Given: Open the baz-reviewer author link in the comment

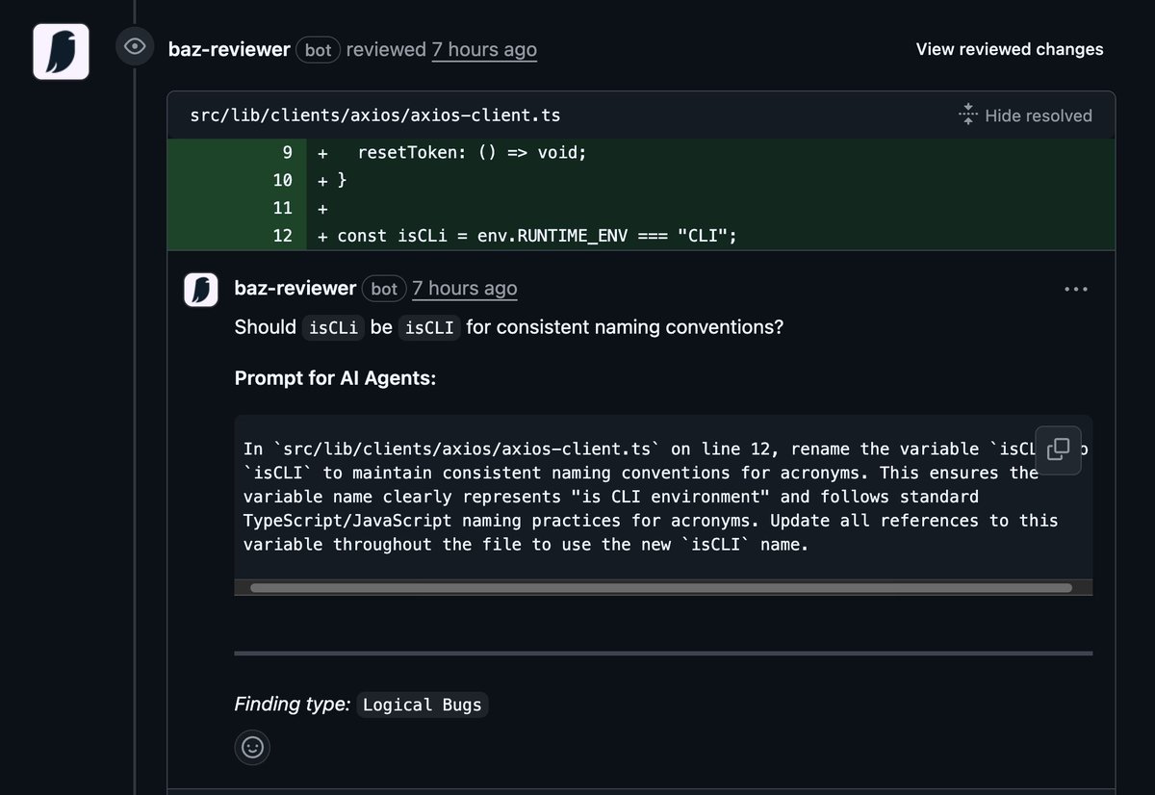Looking at the screenshot, I should (295, 289).
